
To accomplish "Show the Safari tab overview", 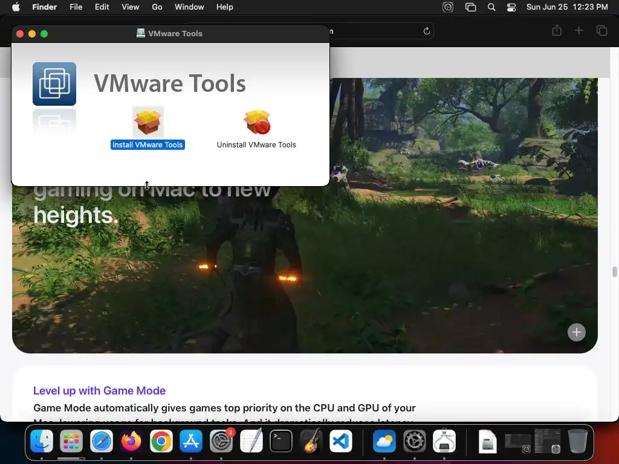I will 601,30.
